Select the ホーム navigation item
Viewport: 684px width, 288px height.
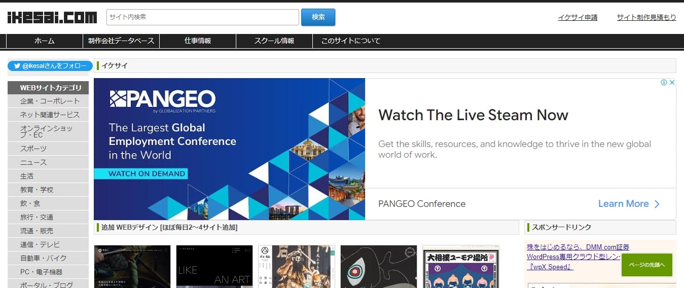pos(45,41)
